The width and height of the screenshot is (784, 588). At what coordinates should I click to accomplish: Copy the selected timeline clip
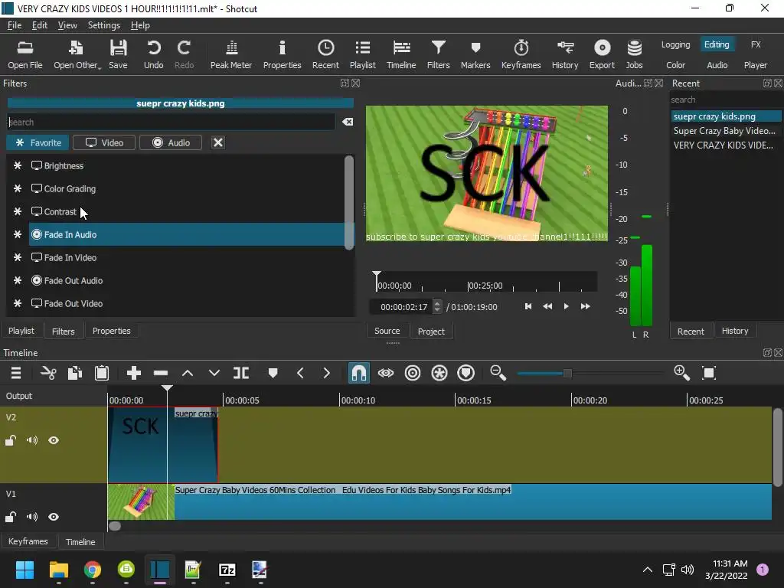click(x=75, y=373)
